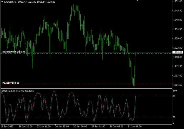Click the stochastic 100 level label
184x129 pixels.
[x=175, y=91]
